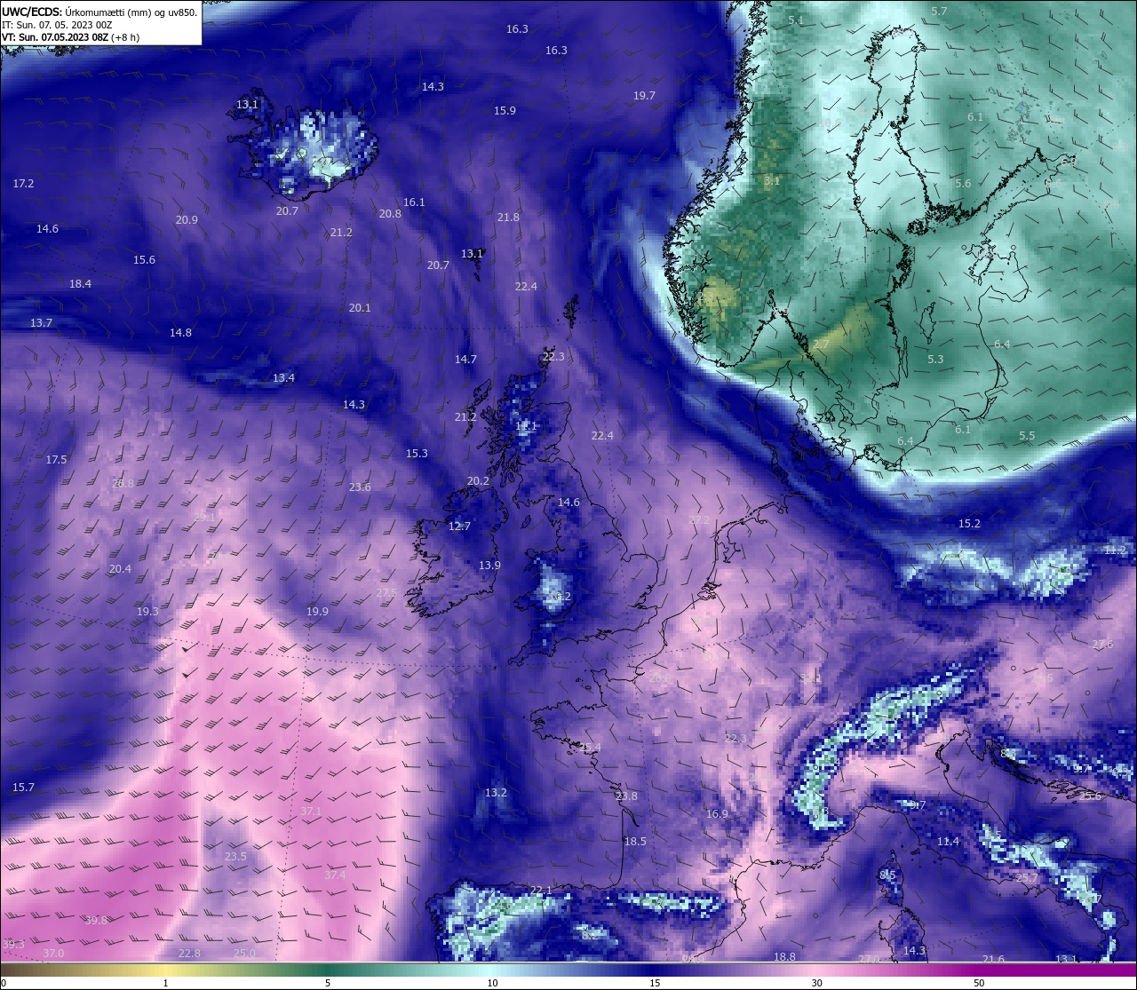Click the 19.3 value label
This screenshot has height=990, width=1137.
[x=147, y=612]
